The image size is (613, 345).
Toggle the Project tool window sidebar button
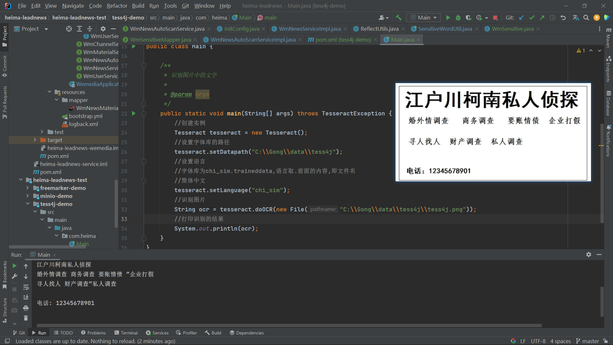[4, 36]
